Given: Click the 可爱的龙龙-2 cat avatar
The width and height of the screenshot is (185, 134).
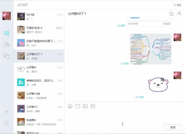Looking at the screenshot, I should coord(21,30).
